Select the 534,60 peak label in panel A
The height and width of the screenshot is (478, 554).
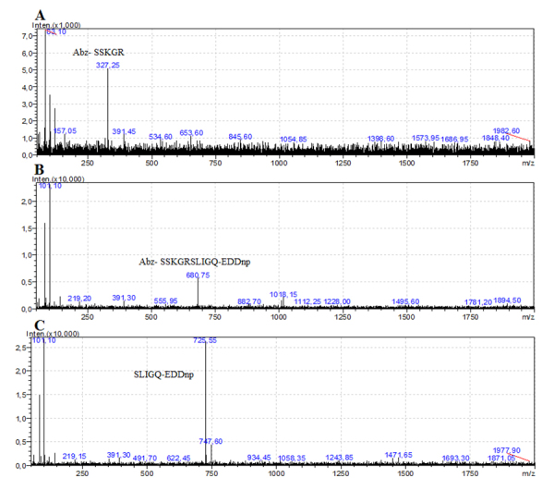pyautogui.click(x=161, y=137)
